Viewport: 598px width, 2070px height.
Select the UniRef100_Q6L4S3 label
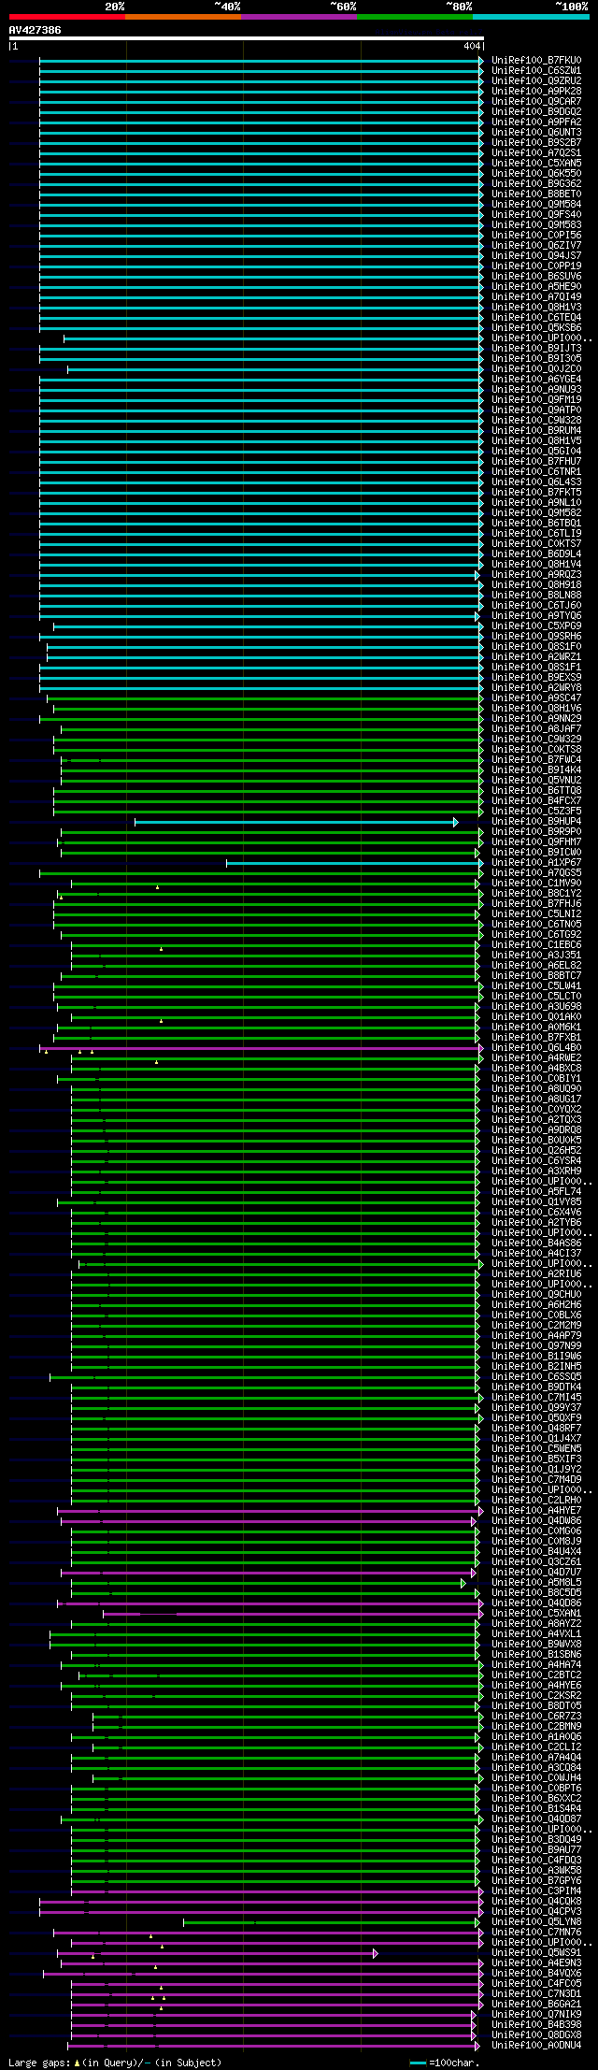(536, 482)
